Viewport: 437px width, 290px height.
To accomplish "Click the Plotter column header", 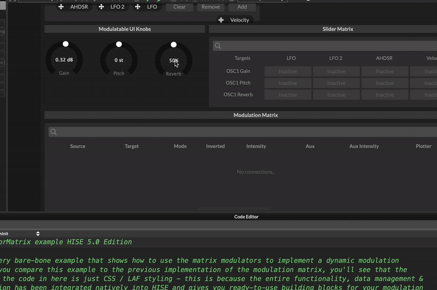I will tap(424, 146).
